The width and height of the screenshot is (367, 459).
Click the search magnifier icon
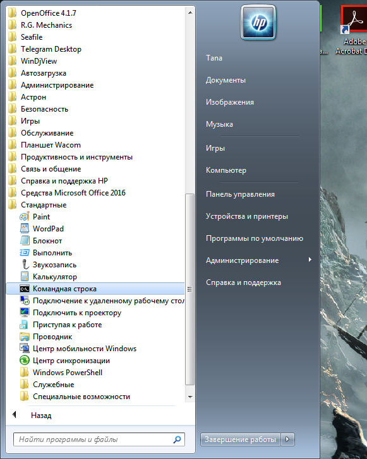tap(177, 439)
